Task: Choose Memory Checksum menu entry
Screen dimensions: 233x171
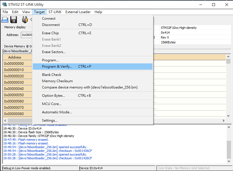Action: point(93,81)
